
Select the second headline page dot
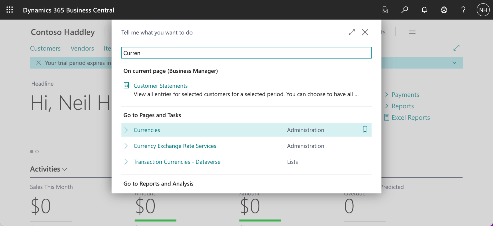37,151
